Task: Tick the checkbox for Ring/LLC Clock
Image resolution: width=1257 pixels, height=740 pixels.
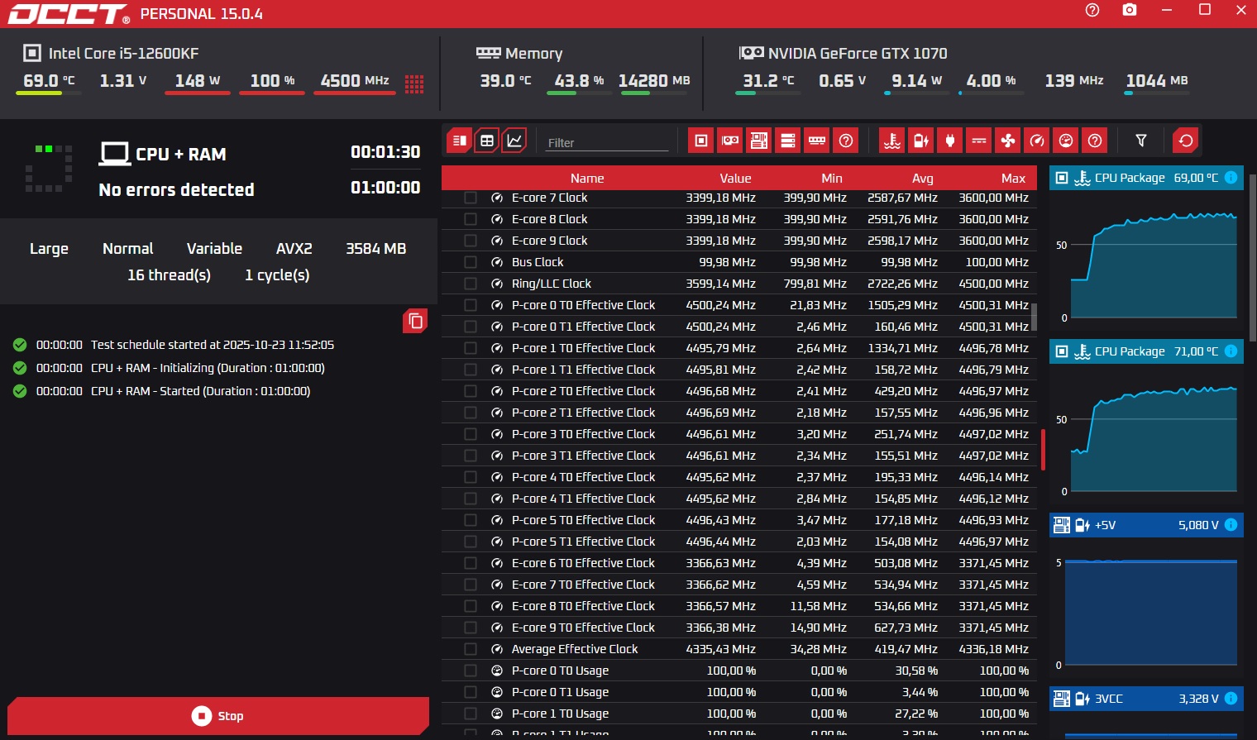Action: (x=471, y=284)
